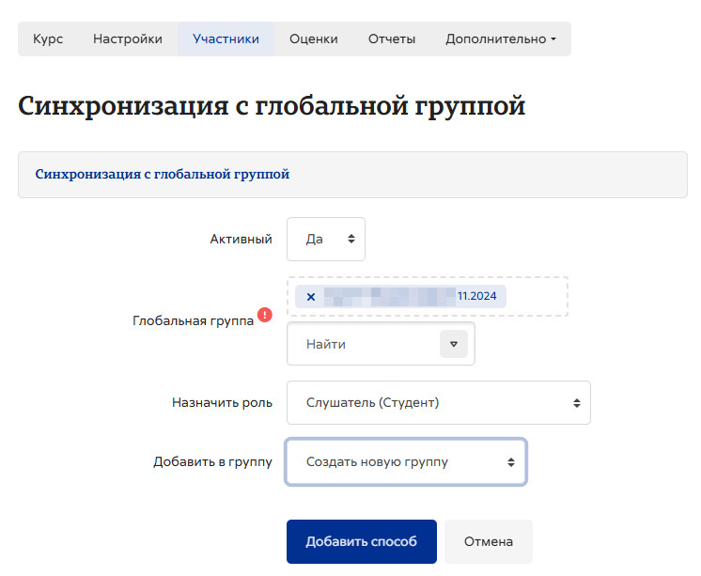This screenshot has height=576, width=701.
Task: Click the Назначить роль label
Action: click(x=222, y=403)
